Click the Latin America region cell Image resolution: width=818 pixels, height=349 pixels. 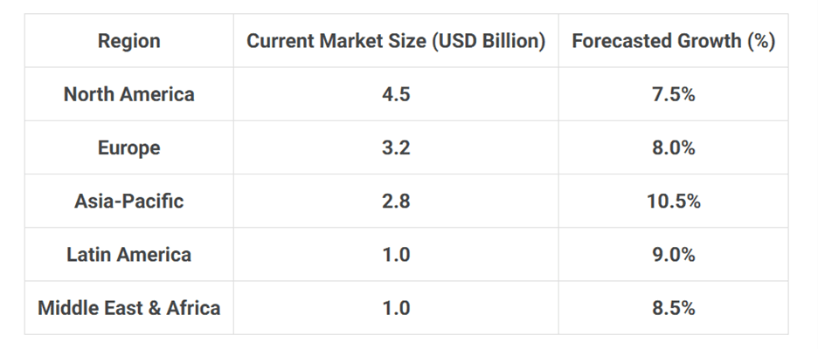point(128,255)
